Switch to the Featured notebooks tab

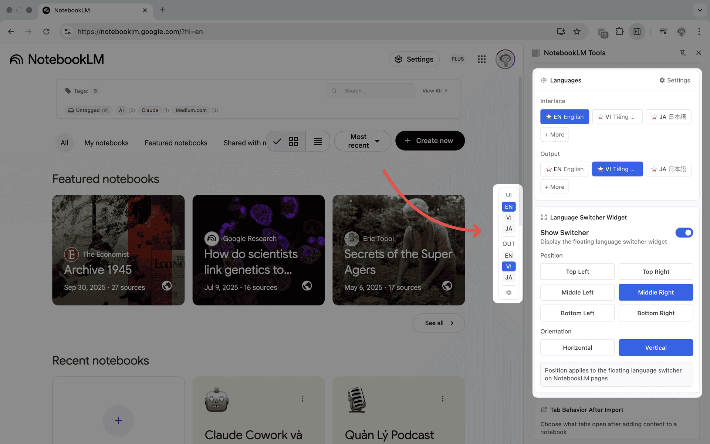[x=176, y=143]
